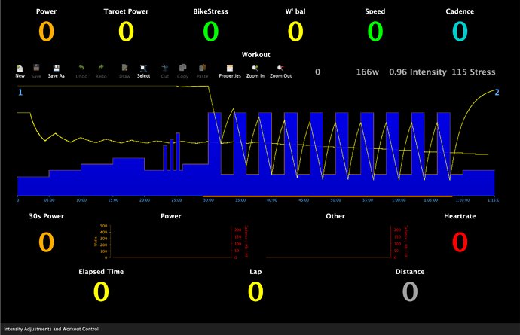
Task: Click the Redo arrow icon
Action: coord(101,68)
